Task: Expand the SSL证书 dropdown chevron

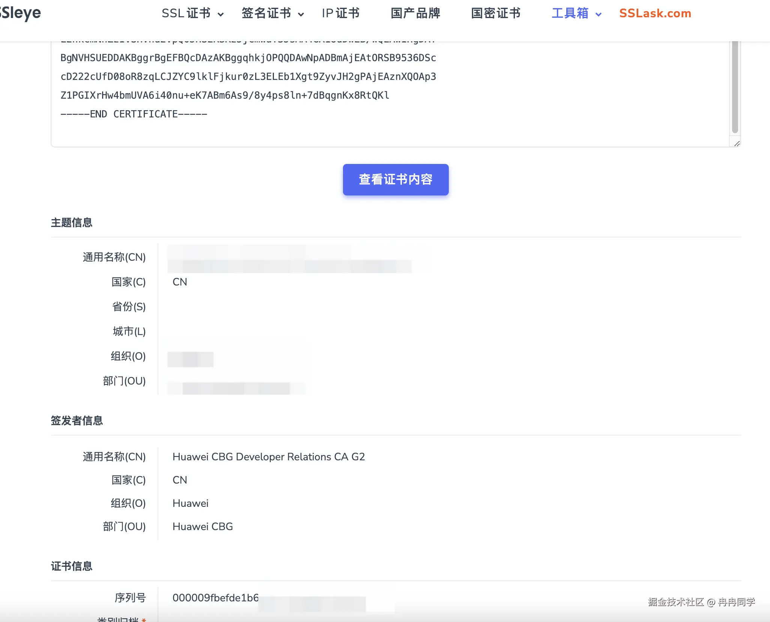Action: click(221, 14)
